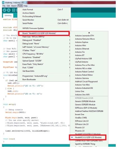This screenshot has height=149, width=118.
Task: Expand the VTables: Flash submenu
Action: 44,50
